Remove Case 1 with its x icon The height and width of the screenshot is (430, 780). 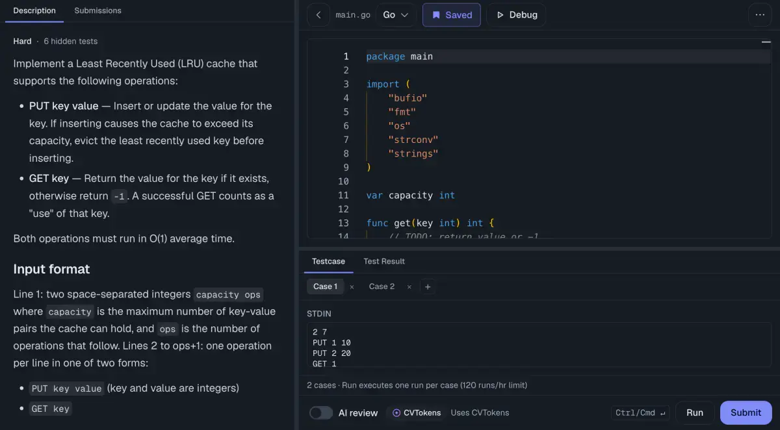352,286
